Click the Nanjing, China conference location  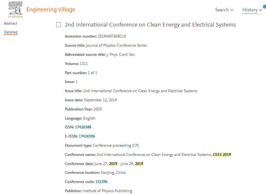113,173
